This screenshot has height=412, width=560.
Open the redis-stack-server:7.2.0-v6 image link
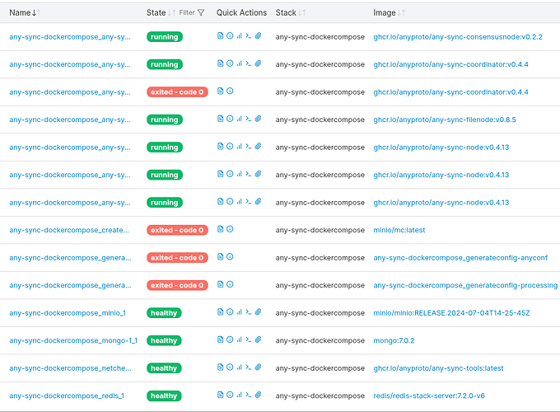(429, 396)
